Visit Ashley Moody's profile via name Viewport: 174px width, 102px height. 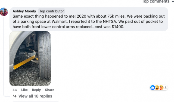[x=24, y=11]
